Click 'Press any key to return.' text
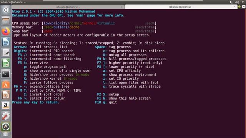This screenshot has width=246, height=138. pyautogui.click(x=36, y=102)
